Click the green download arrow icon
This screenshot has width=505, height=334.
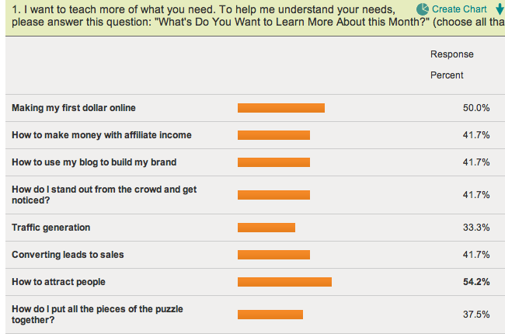coord(500,9)
